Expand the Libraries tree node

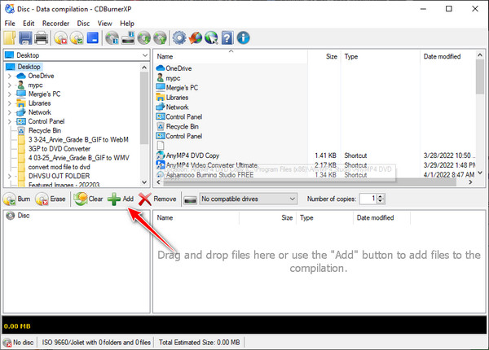click(9, 103)
